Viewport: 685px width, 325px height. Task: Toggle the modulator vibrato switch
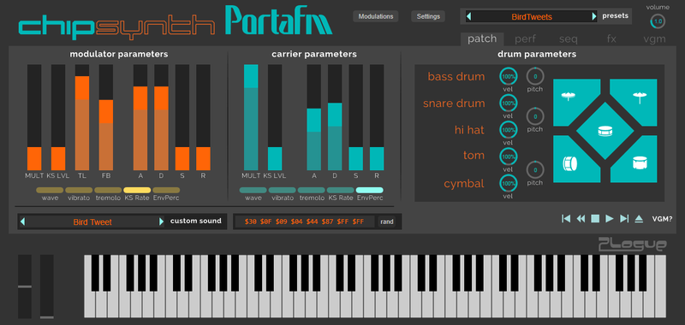(x=79, y=190)
